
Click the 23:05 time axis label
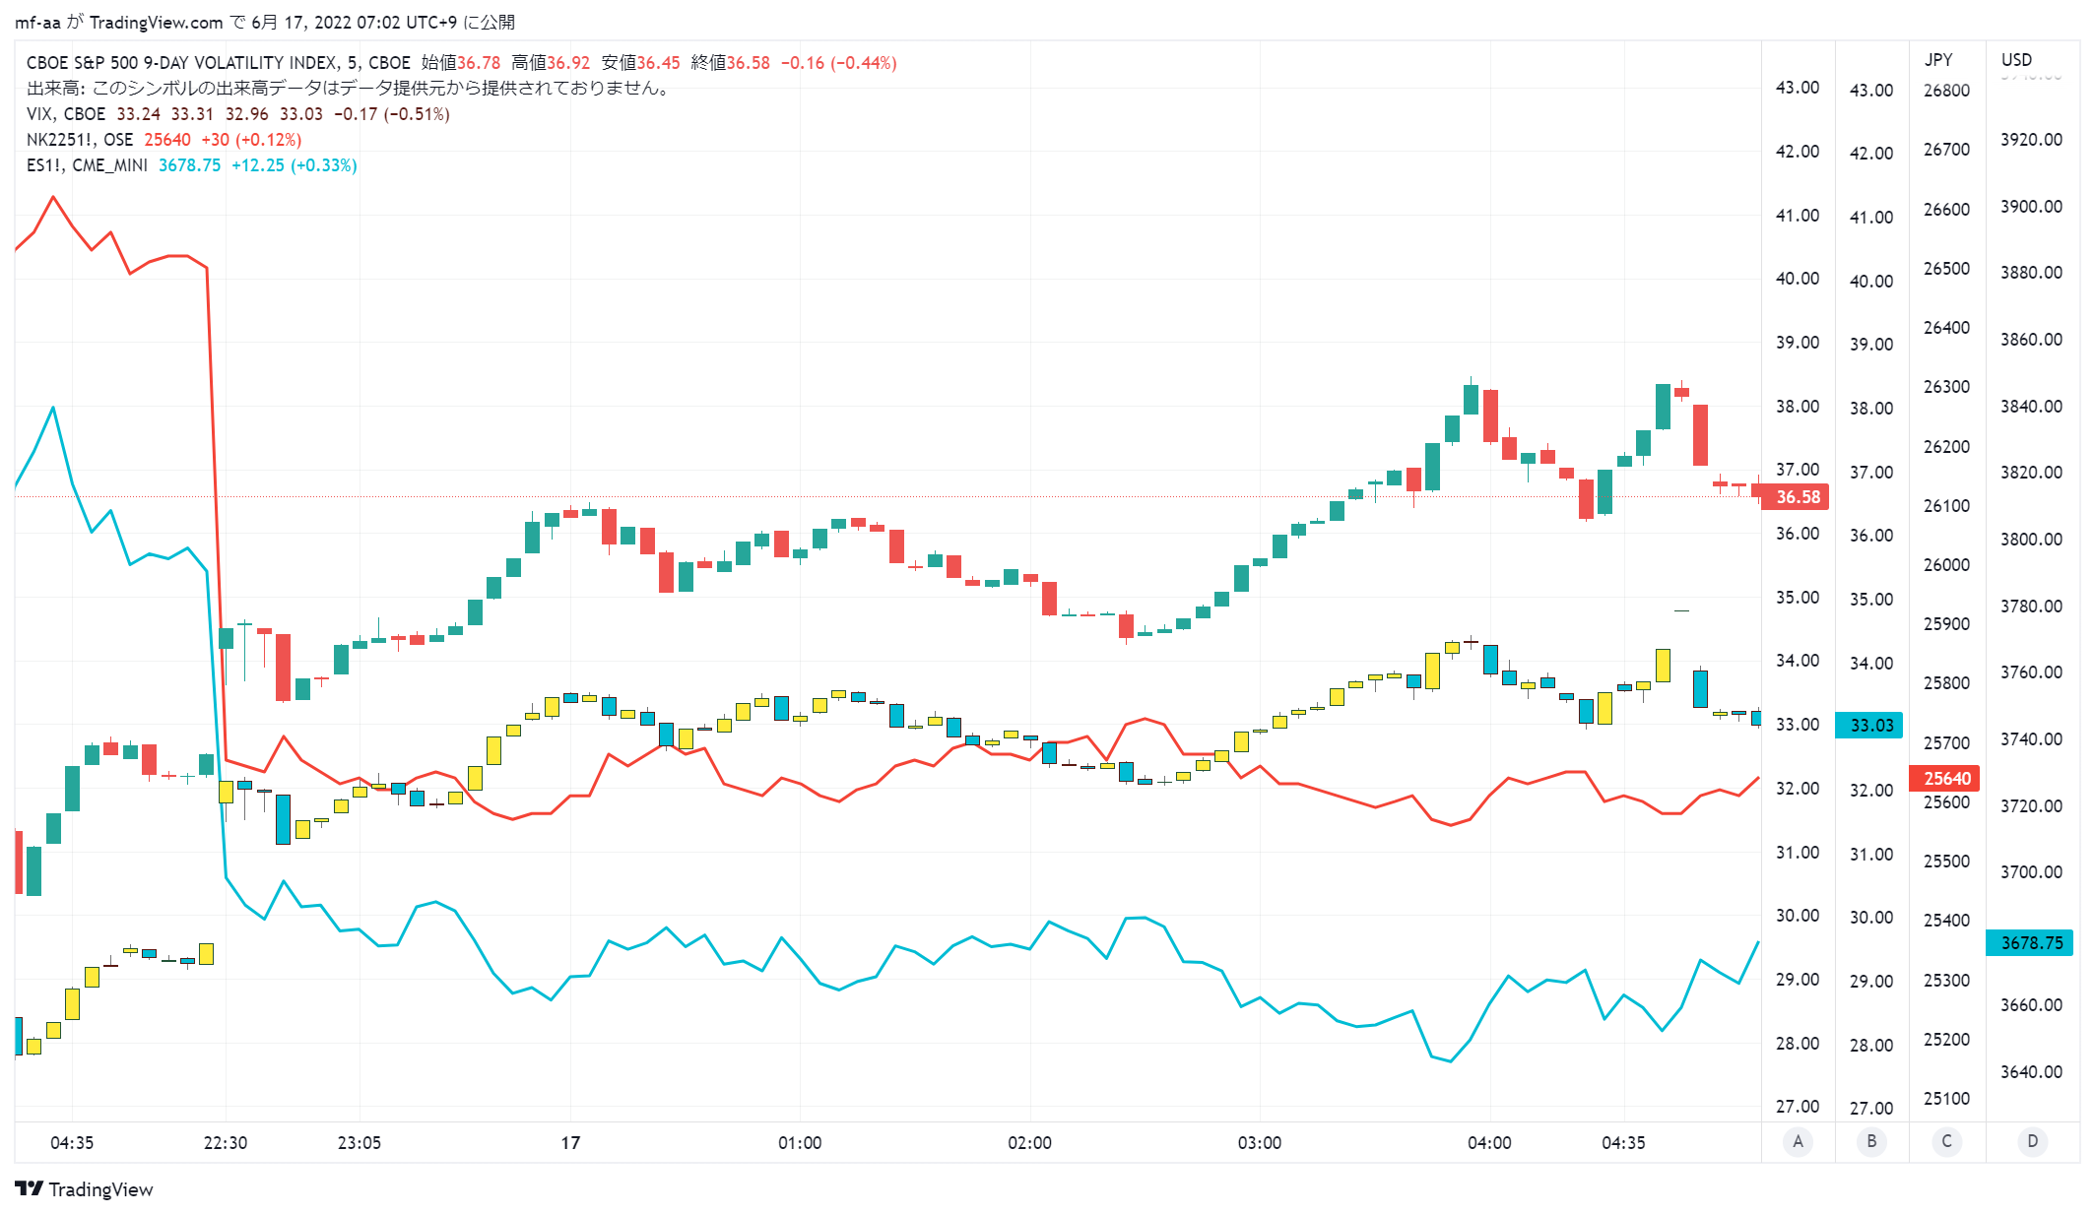pos(360,1143)
